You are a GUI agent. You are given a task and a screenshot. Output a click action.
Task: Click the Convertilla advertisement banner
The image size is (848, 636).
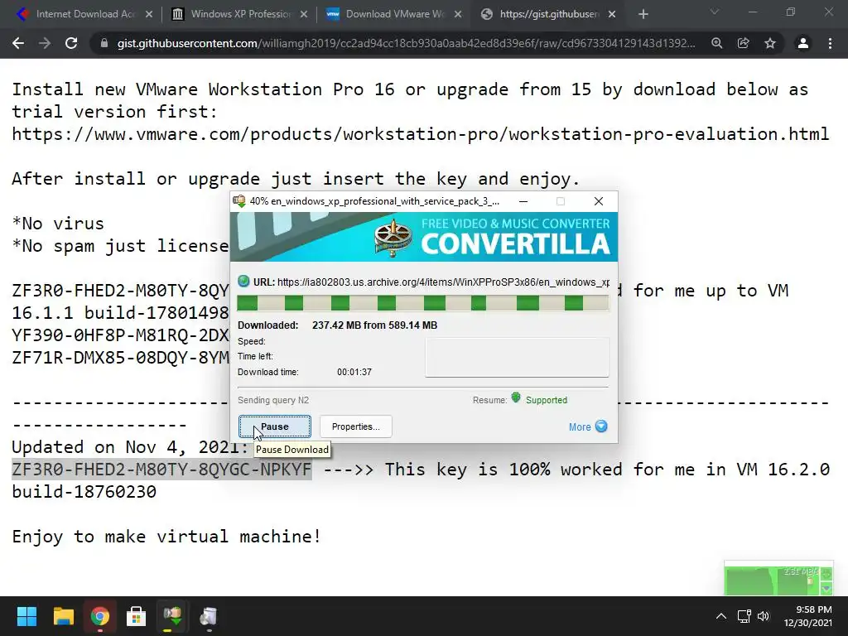pos(424,237)
